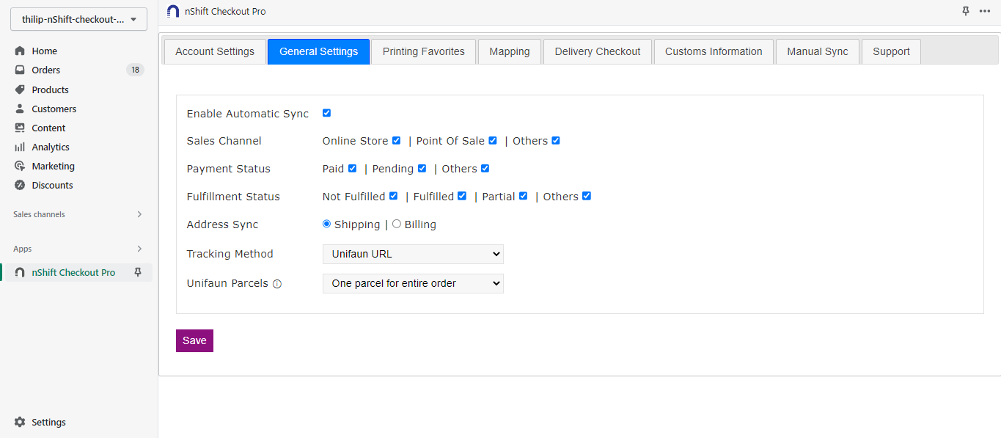Click the Home icon in sidebar
1001x438 pixels.
click(x=20, y=51)
